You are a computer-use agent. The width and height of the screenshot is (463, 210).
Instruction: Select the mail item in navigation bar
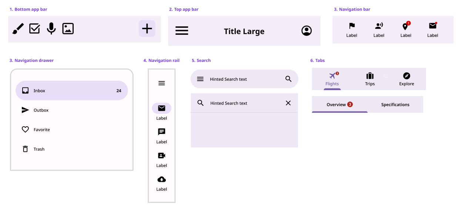433,30
